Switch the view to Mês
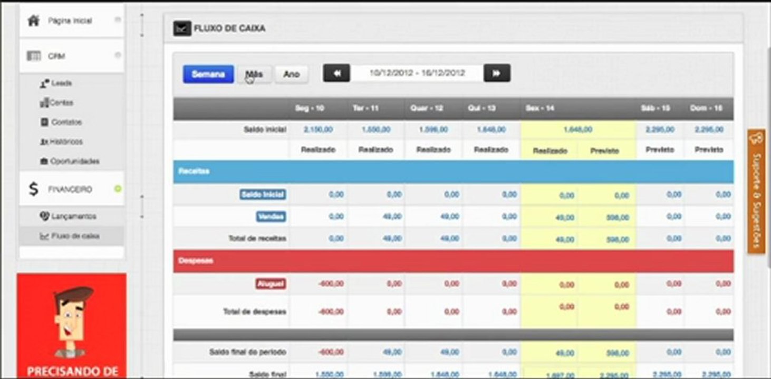The height and width of the screenshot is (379, 771). click(x=254, y=74)
